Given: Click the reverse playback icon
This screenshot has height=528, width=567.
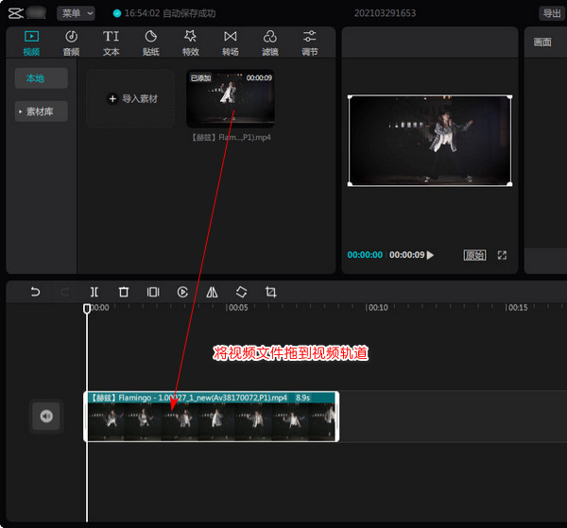Looking at the screenshot, I should coord(182,292).
